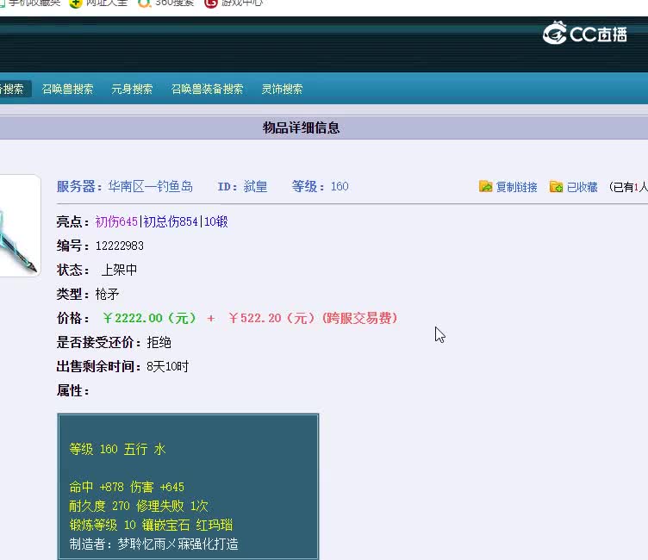Click the 复制链接 link
Image resolution: width=648 pixels, height=560 pixels.
point(516,187)
